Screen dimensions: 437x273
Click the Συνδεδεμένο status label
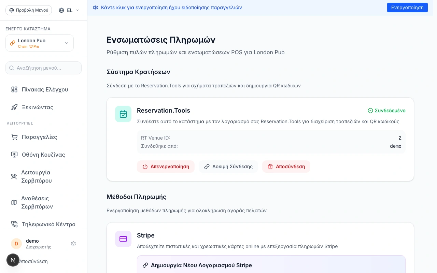(x=390, y=111)
